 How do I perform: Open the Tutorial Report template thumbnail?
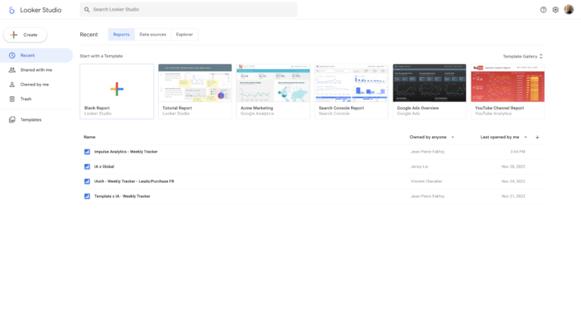[195, 83]
